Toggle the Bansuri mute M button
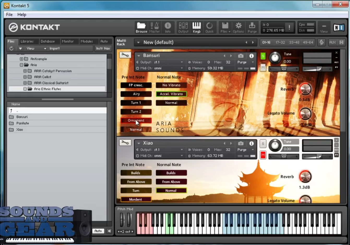The height and width of the screenshot is (245, 350). click(x=263, y=68)
